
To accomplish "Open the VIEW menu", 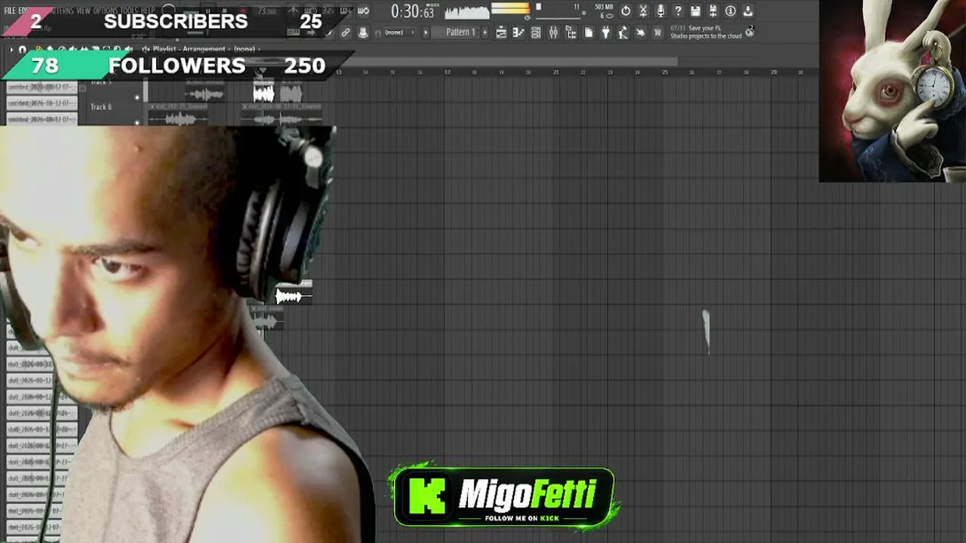I will point(83,11).
